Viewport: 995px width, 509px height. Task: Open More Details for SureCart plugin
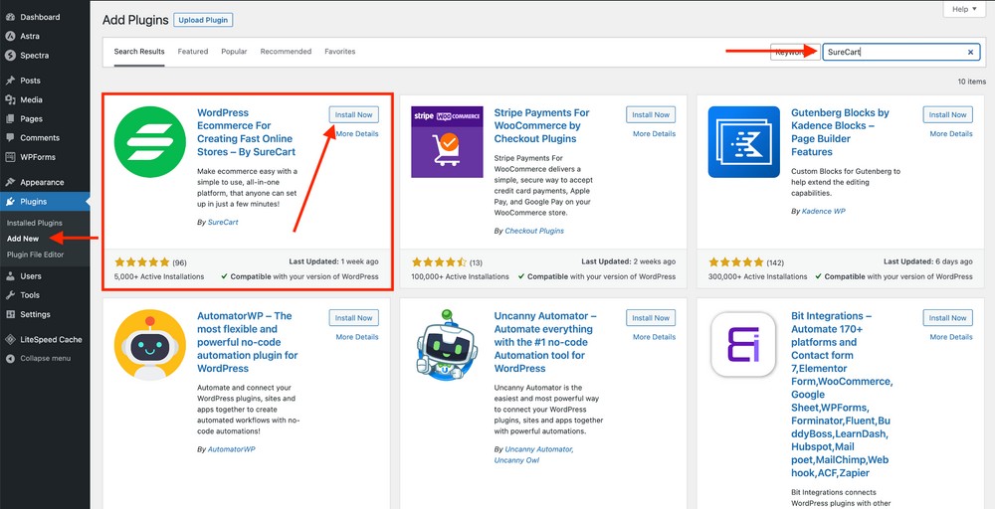coord(357,134)
